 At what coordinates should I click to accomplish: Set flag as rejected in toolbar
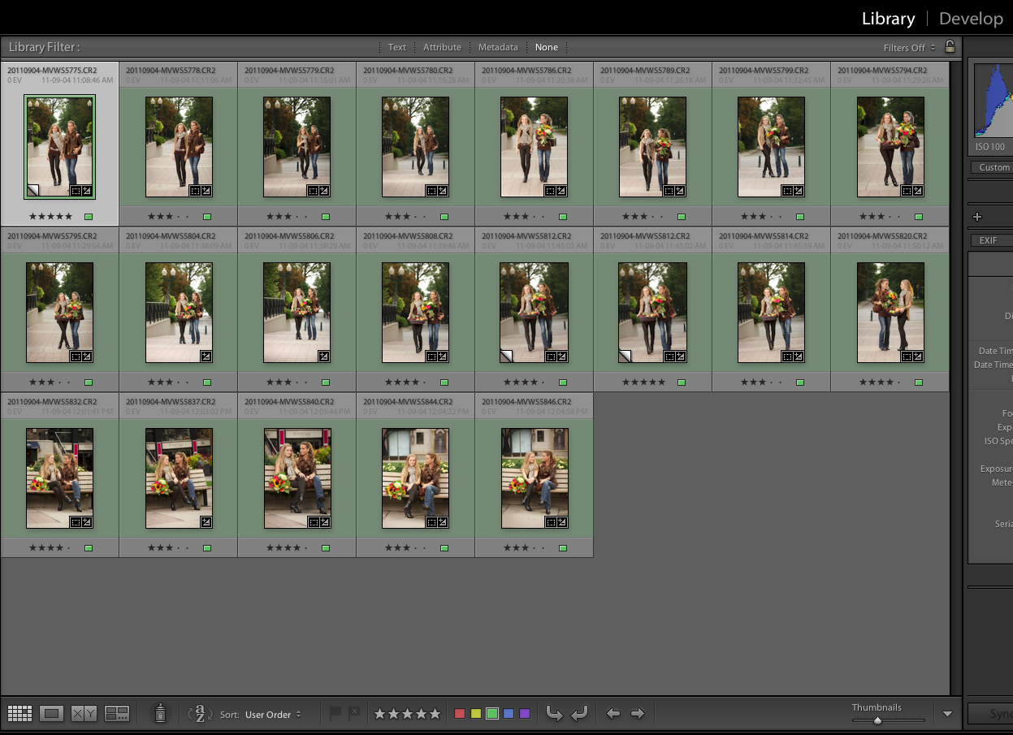click(x=354, y=713)
